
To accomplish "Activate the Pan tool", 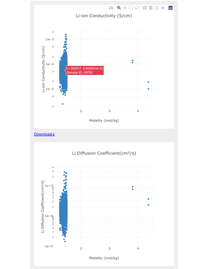I will 125,8.
